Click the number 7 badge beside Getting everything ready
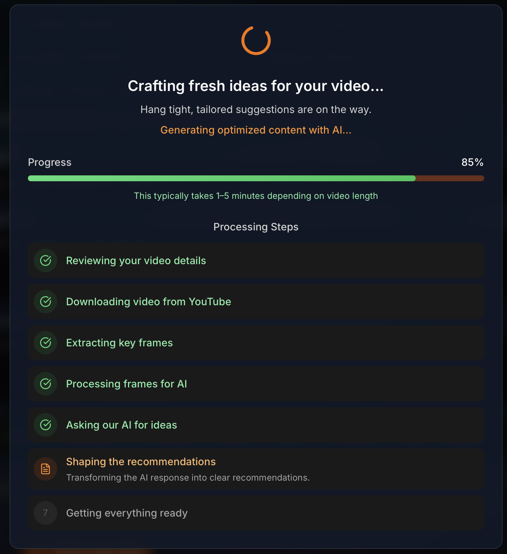This screenshot has width=507, height=554. (45, 513)
